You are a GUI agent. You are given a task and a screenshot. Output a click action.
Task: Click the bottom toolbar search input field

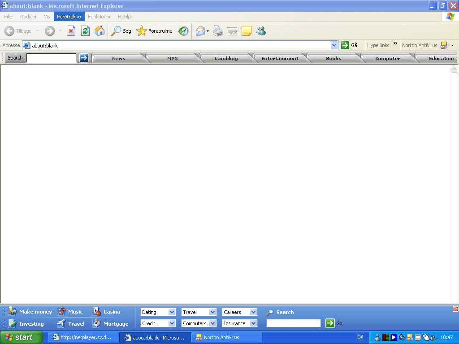(293, 323)
